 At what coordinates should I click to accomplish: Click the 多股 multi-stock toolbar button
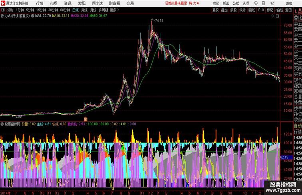[233, 10]
